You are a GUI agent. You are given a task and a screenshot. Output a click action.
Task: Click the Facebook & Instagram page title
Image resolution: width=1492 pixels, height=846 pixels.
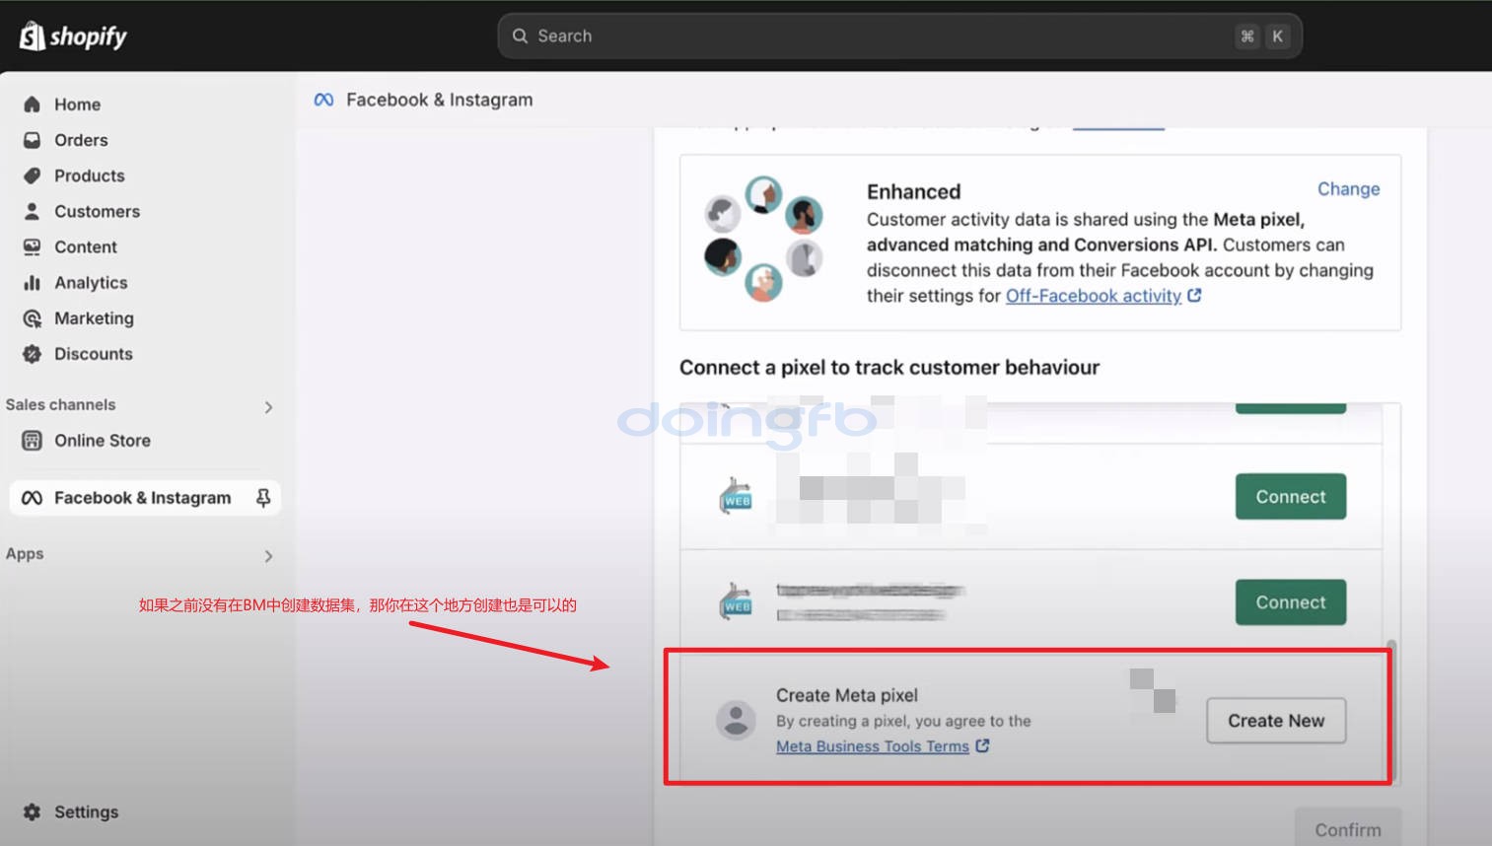click(440, 100)
